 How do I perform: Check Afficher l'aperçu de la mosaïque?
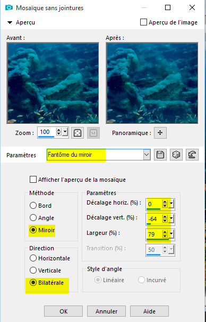tap(33, 180)
